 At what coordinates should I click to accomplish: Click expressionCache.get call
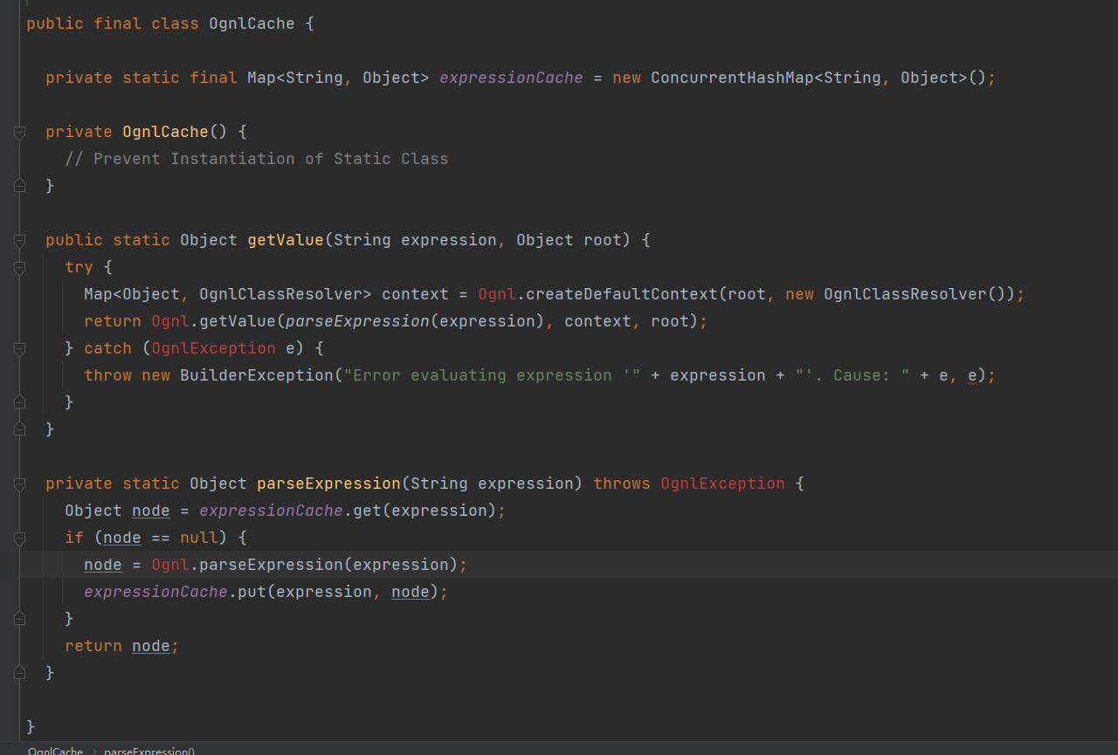pos(291,511)
